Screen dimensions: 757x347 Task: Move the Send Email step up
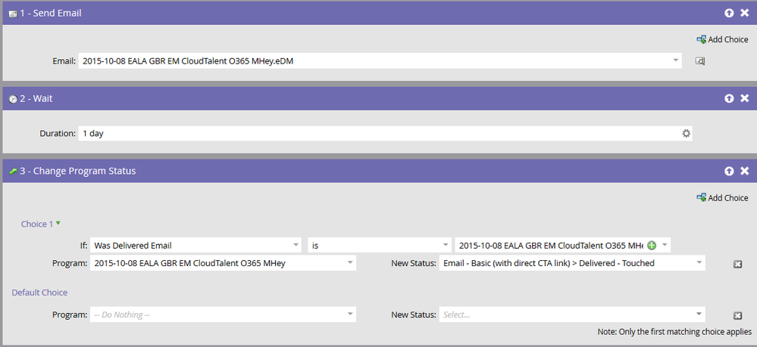729,13
